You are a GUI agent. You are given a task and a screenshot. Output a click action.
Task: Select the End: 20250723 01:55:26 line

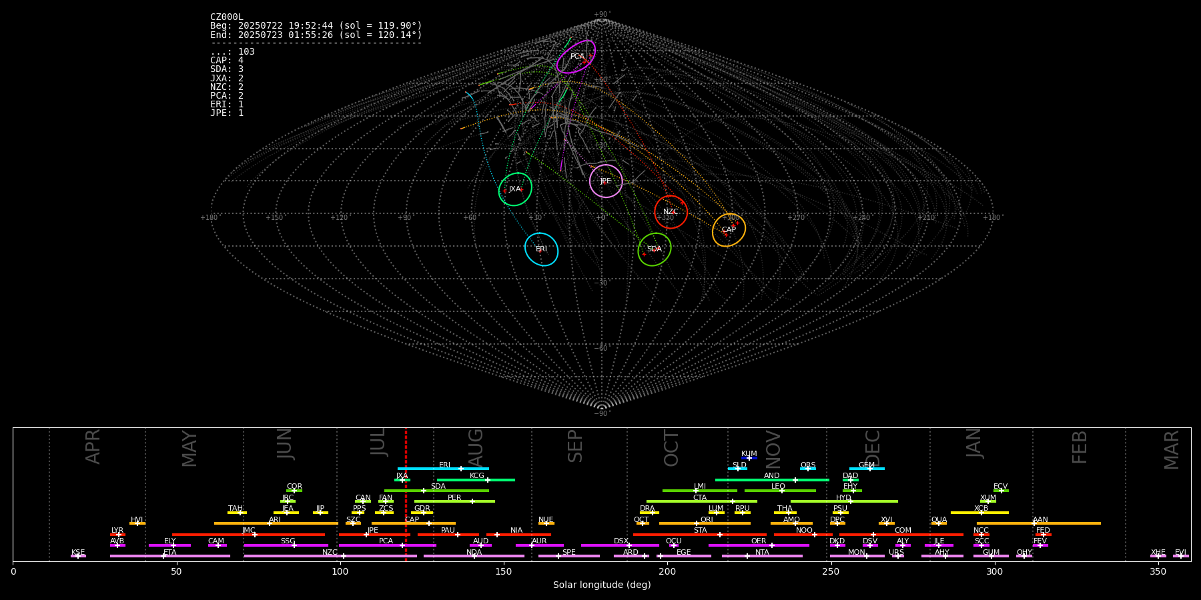point(316,35)
